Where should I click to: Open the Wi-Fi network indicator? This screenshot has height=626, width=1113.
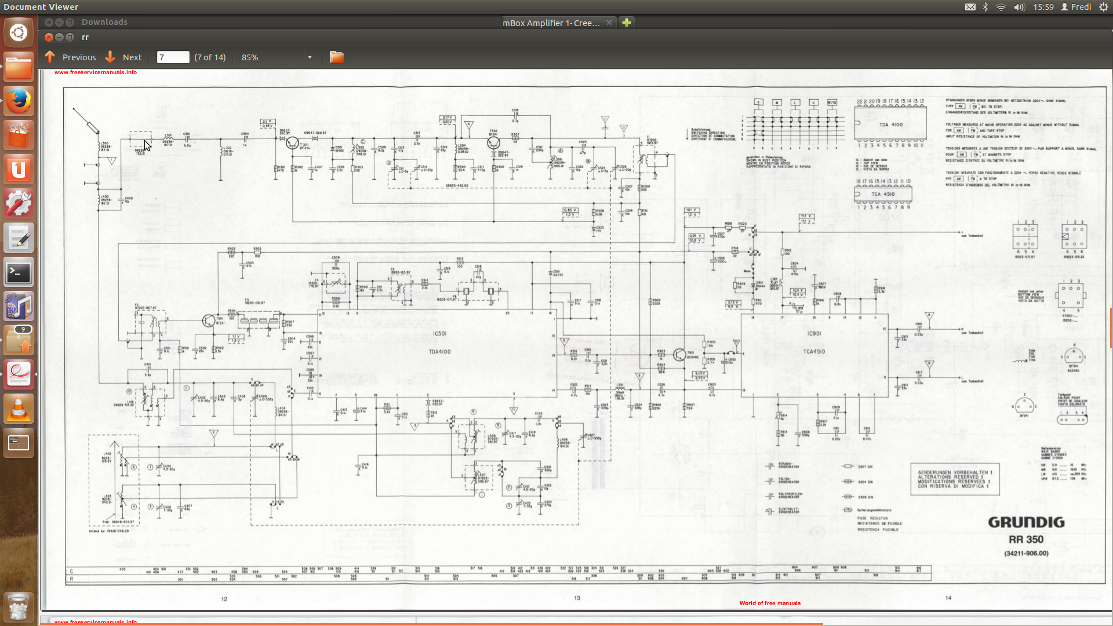point(1001,7)
